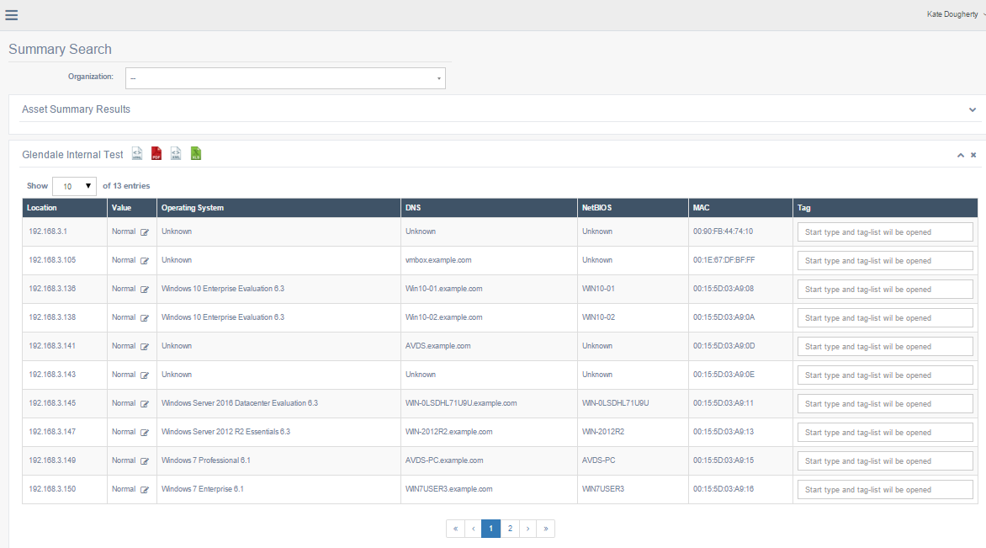
Task: Expand the Asset Summary Results section
Action: [973, 109]
